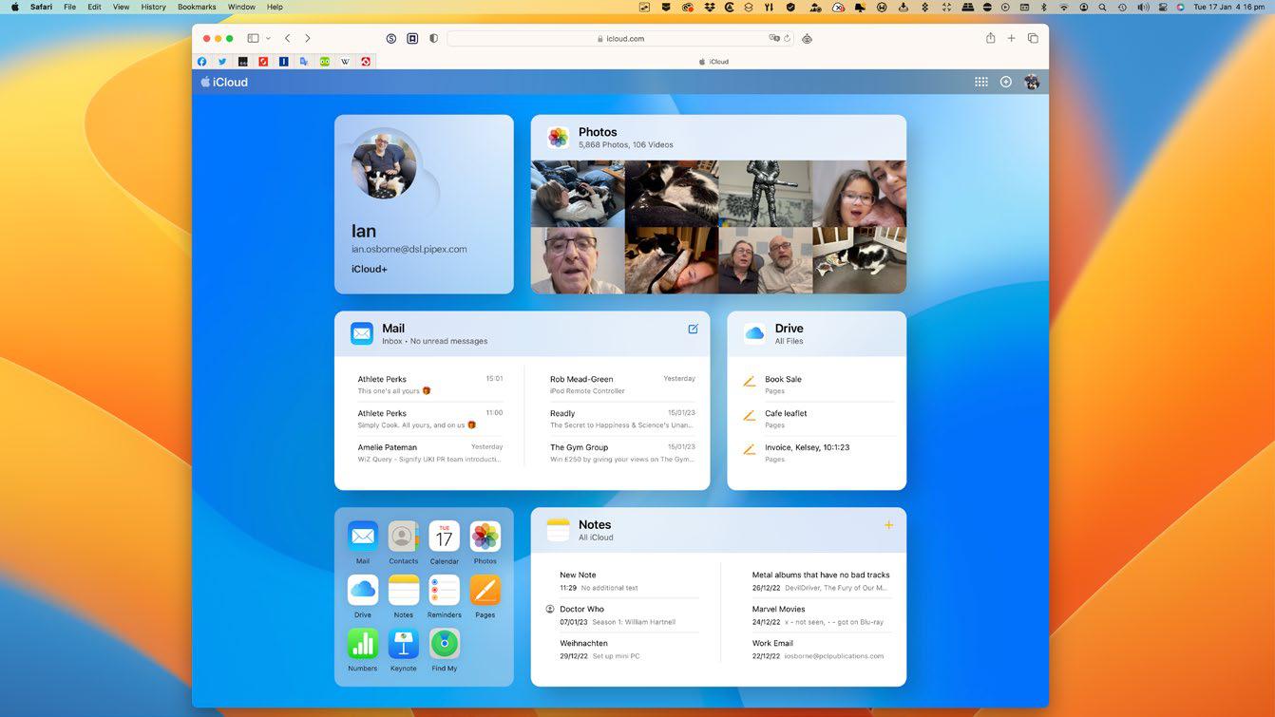Open the Reminders app icon
Image resolution: width=1275 pixels, height=717 pixels.
point(444,590)
